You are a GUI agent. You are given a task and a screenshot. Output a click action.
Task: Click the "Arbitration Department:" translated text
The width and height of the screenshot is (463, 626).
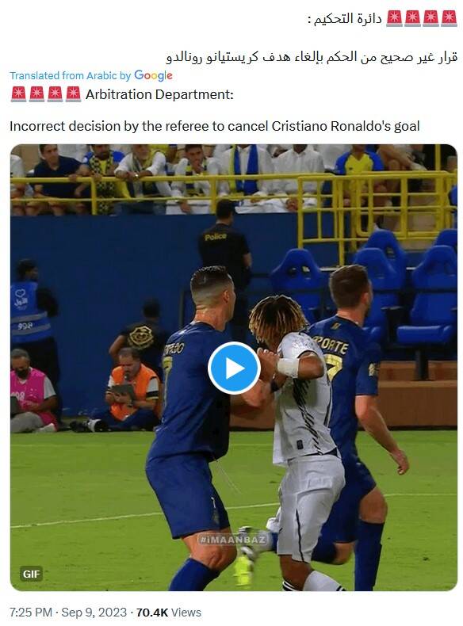pos(159,94)
